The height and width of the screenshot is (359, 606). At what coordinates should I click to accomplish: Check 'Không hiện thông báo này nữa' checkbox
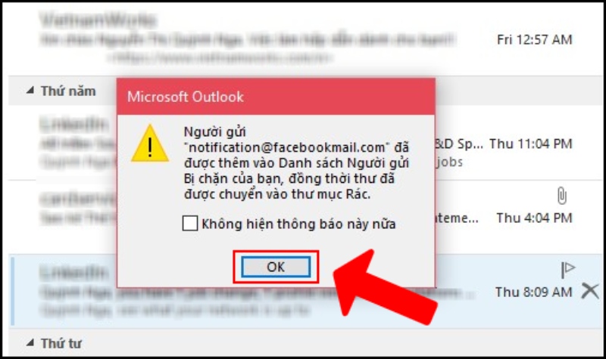point(190,224)
